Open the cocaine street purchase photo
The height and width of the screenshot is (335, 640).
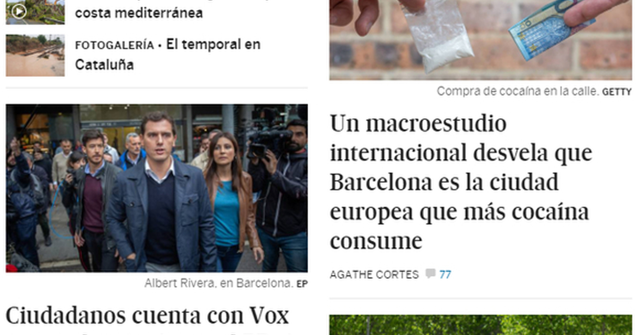coord(480,40)
